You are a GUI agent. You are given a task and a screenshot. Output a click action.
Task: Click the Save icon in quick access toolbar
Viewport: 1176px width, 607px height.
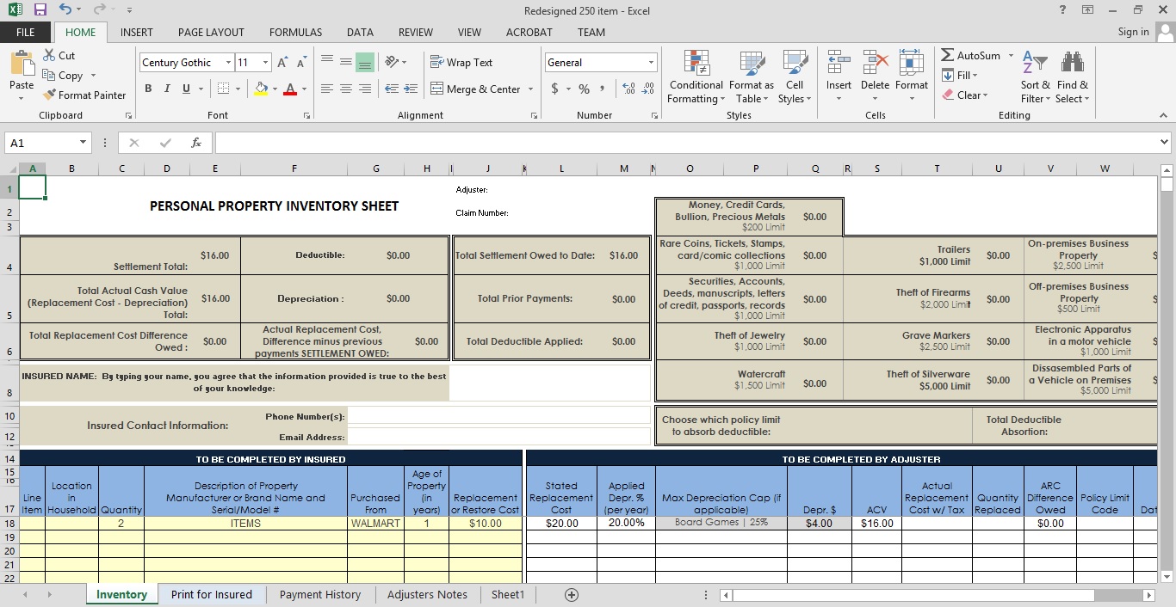[40, 10]
